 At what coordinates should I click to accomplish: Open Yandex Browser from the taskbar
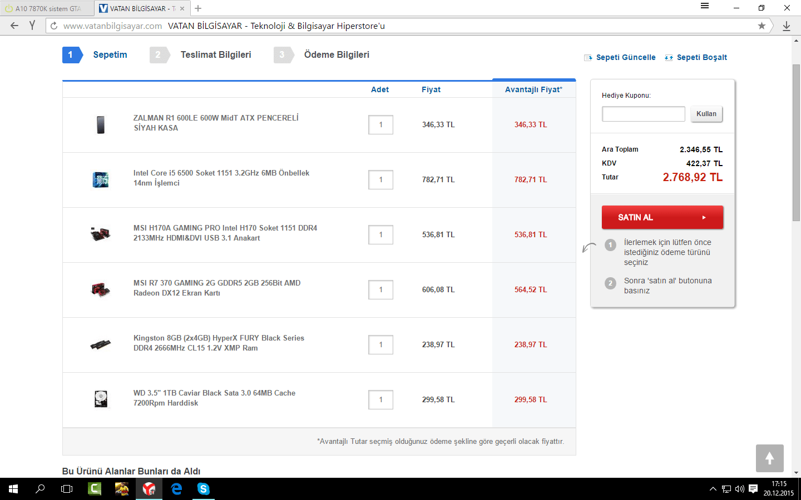pyautogui.click(x=149, y=489)
